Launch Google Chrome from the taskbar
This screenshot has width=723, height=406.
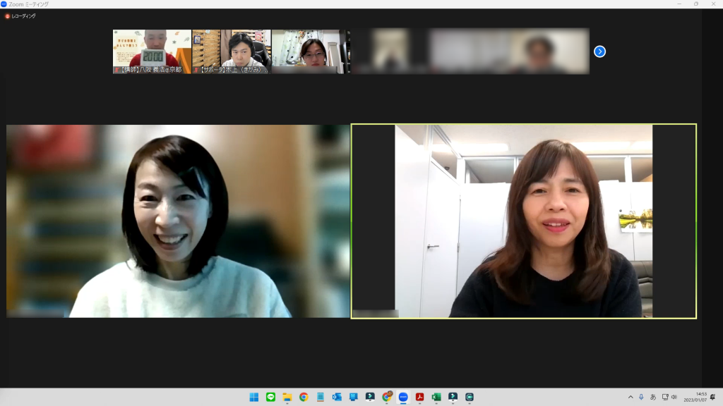(304, 397)
